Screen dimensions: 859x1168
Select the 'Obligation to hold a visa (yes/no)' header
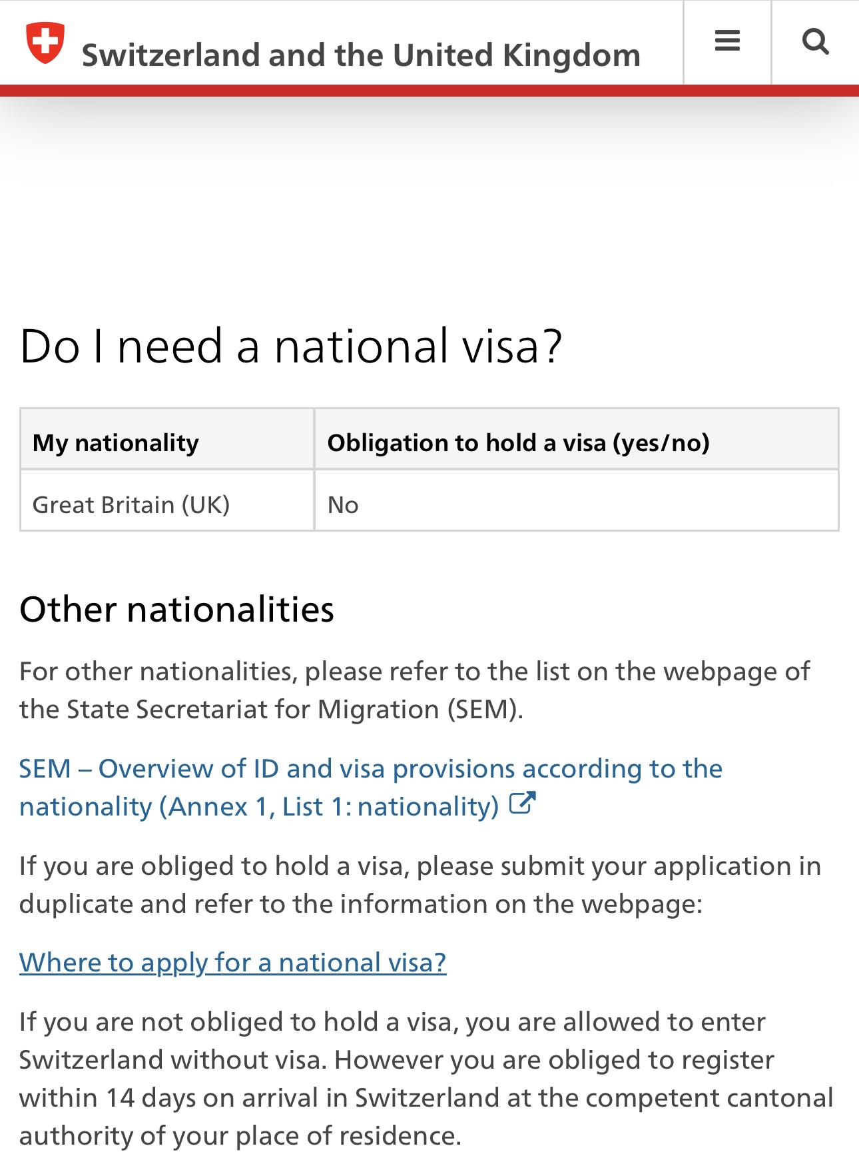pyautogui.click(x=577, y=439)
